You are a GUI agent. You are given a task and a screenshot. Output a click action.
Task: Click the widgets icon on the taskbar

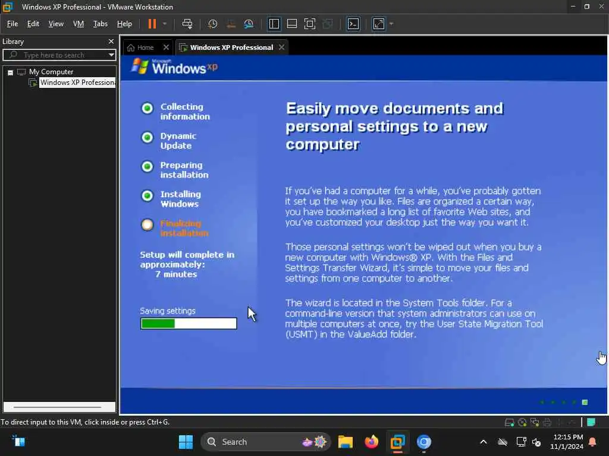tap(18, 441)
